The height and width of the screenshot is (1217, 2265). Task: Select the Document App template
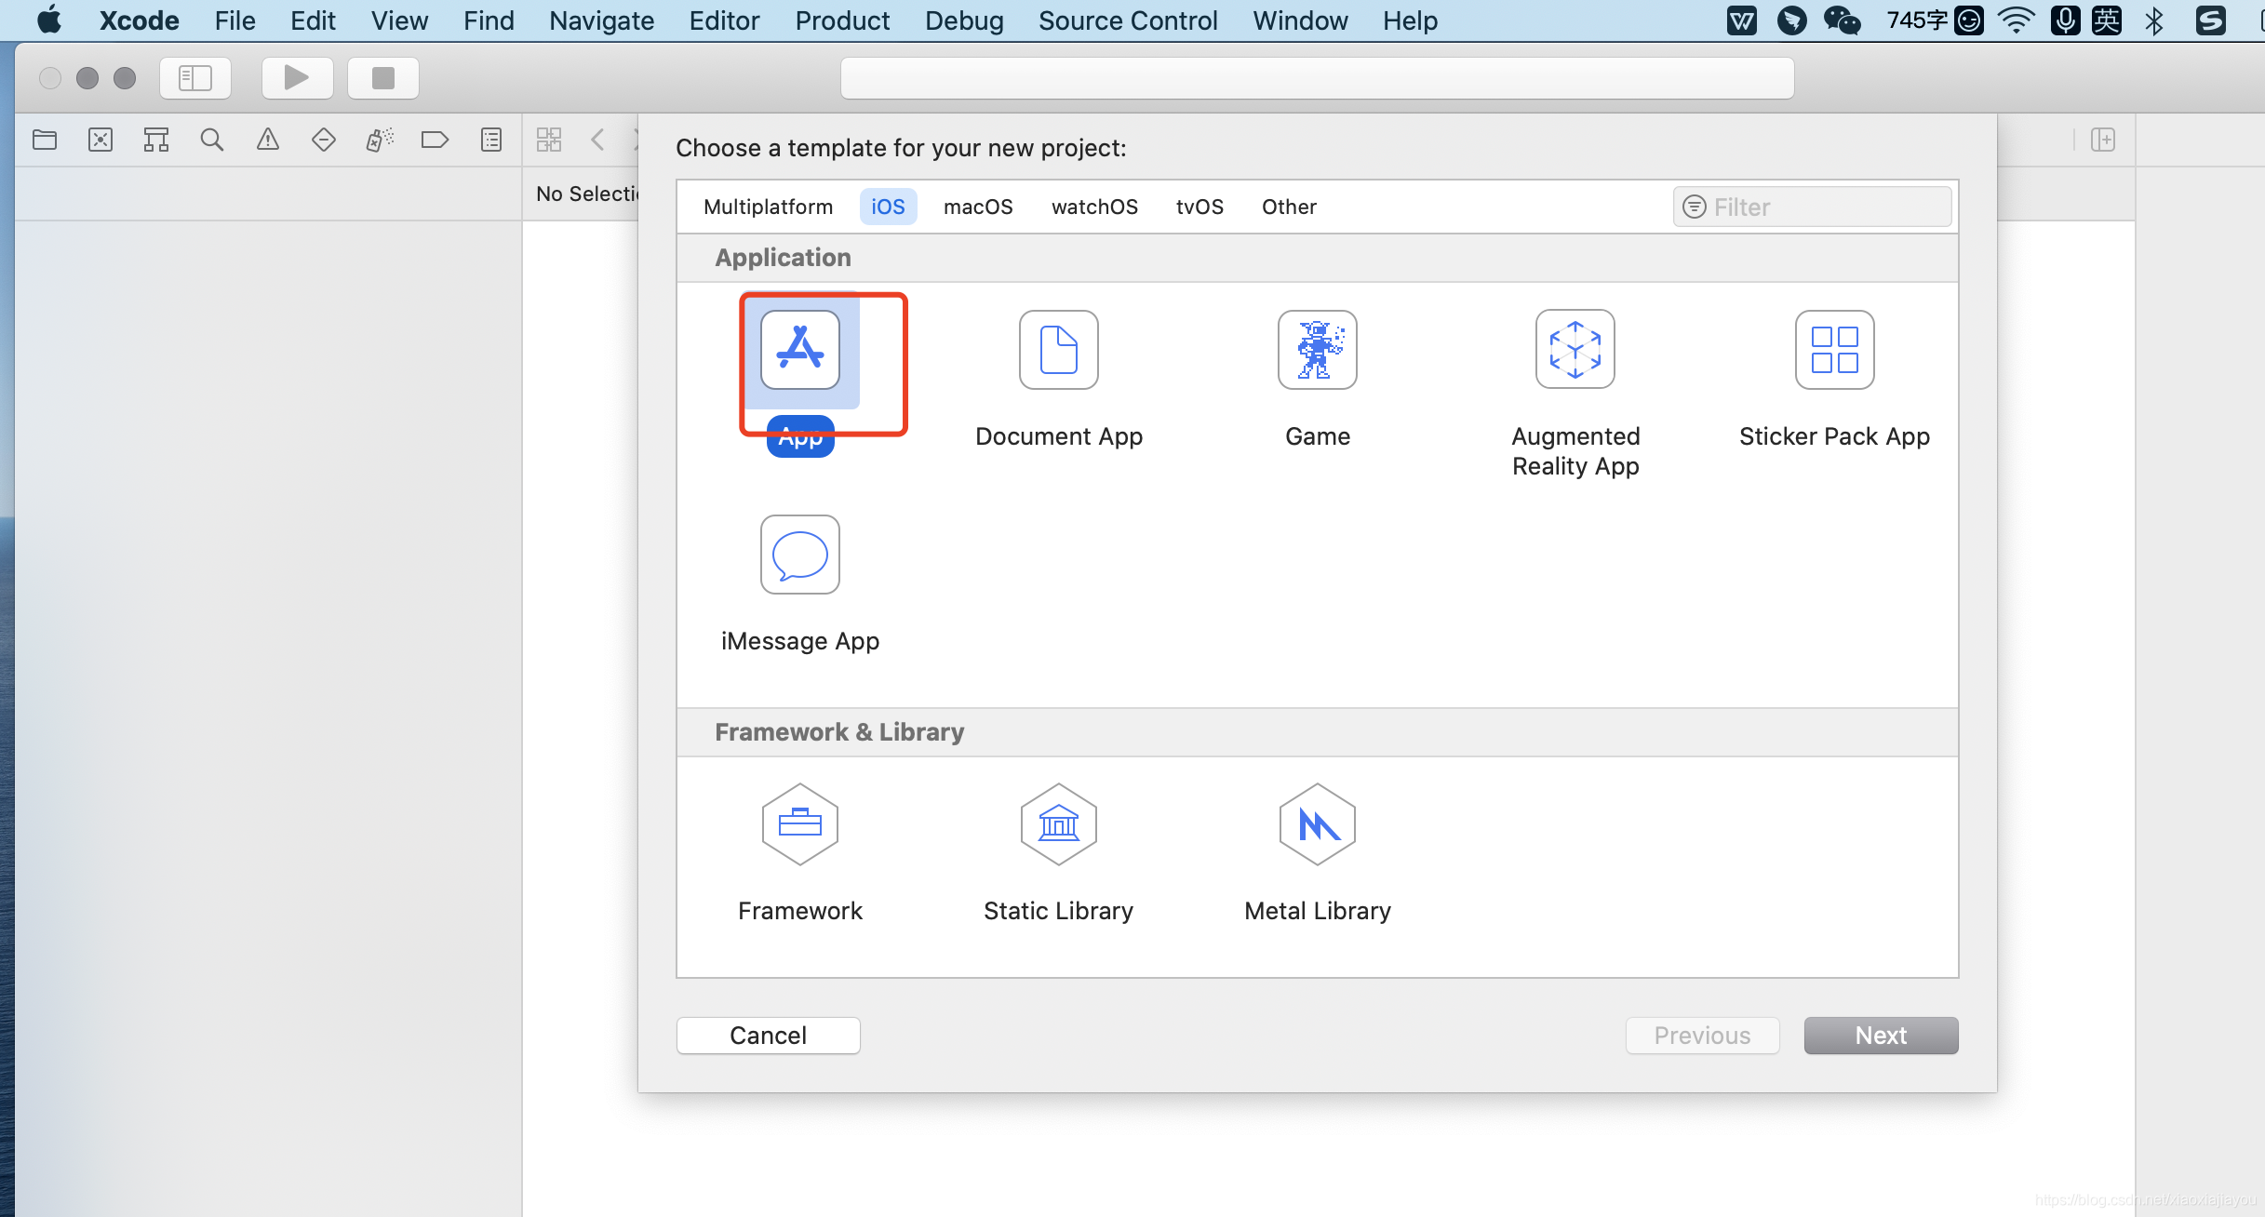point(1058,351)
